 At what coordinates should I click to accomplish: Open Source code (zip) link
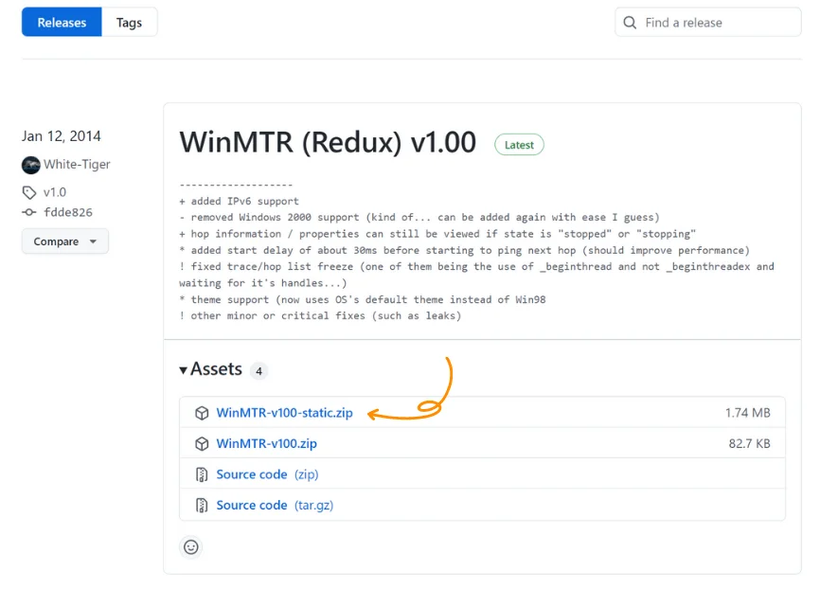click(252, 474)
